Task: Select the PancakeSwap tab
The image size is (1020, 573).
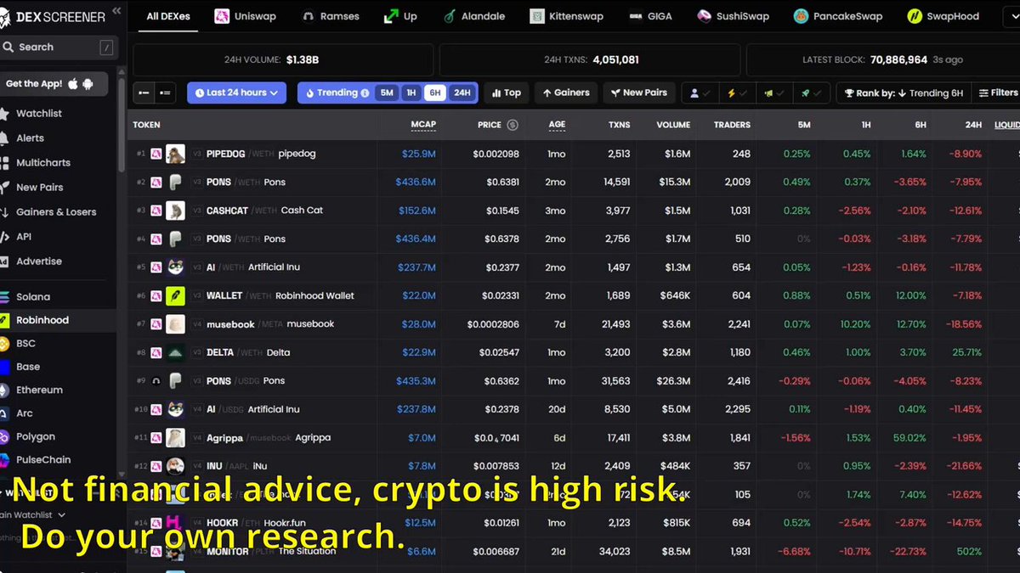Action: [x=838, y=16]
